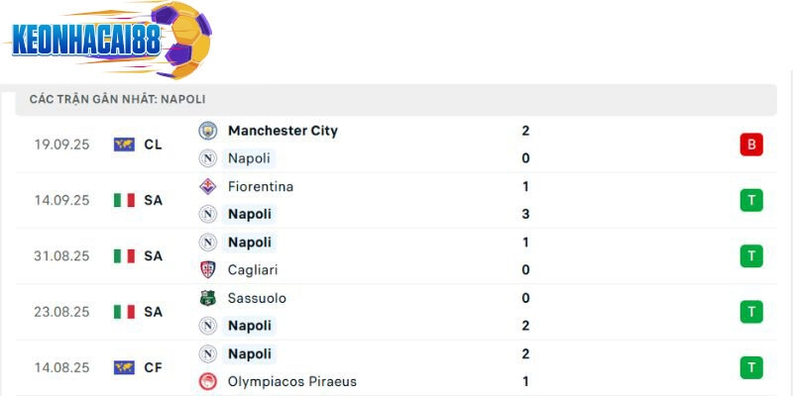793x396 pixels.
Task: Click the Italy flag for 14.09.25 match
Action: point(124,200)
